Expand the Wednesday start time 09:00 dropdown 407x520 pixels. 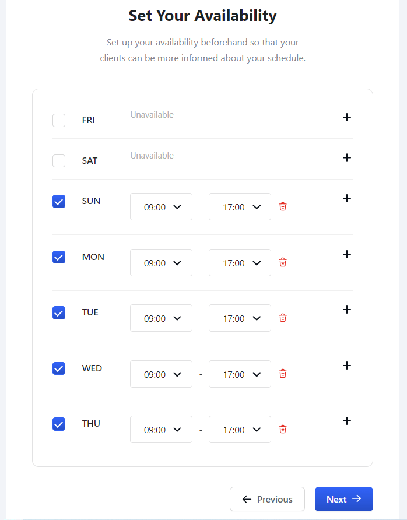161,374
